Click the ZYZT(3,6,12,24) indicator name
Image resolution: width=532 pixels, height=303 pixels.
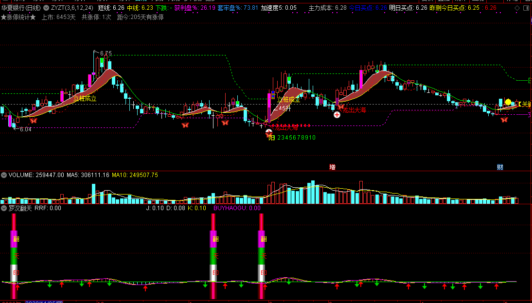coord(72,8)
